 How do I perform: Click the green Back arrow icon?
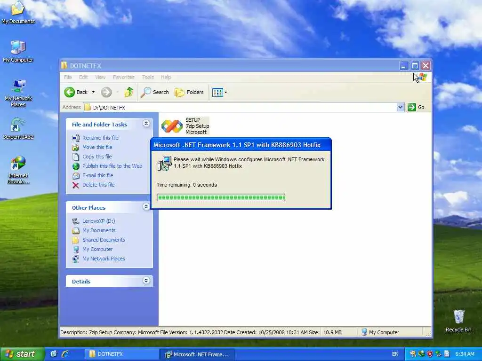[70, 92]
